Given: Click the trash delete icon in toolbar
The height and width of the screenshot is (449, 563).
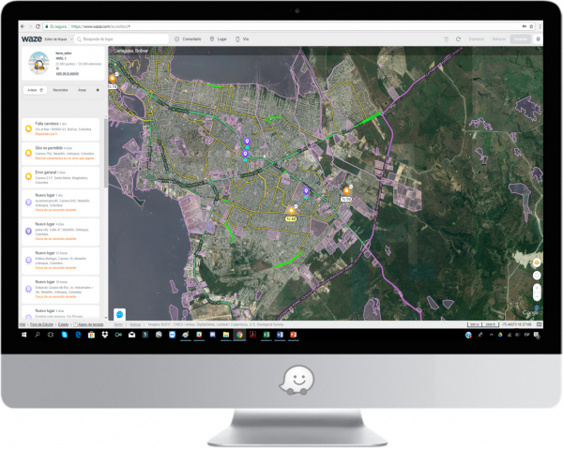Looking at the screenshot, I should 447,39.
